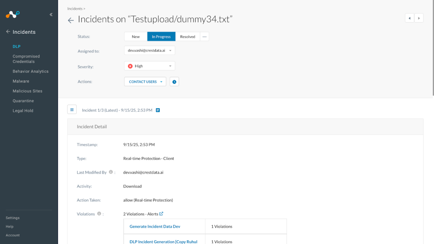
Task: Open Legal Hold section
Action: [23, 111]
